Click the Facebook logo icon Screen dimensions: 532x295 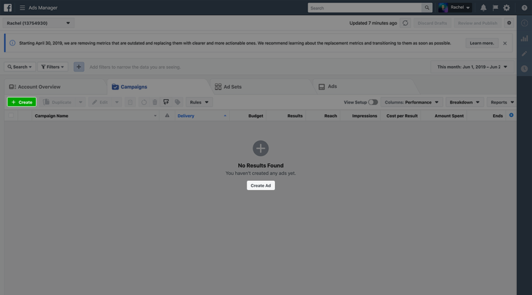pos(8,8)
